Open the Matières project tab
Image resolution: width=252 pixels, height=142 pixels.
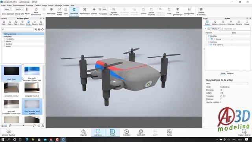(215, 23)
